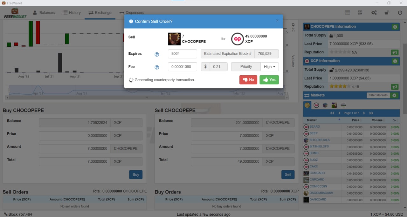Viewport: 407px width, 217px height.
Task: Open the DAGOMBACASH market link
Action: point(321,193)
